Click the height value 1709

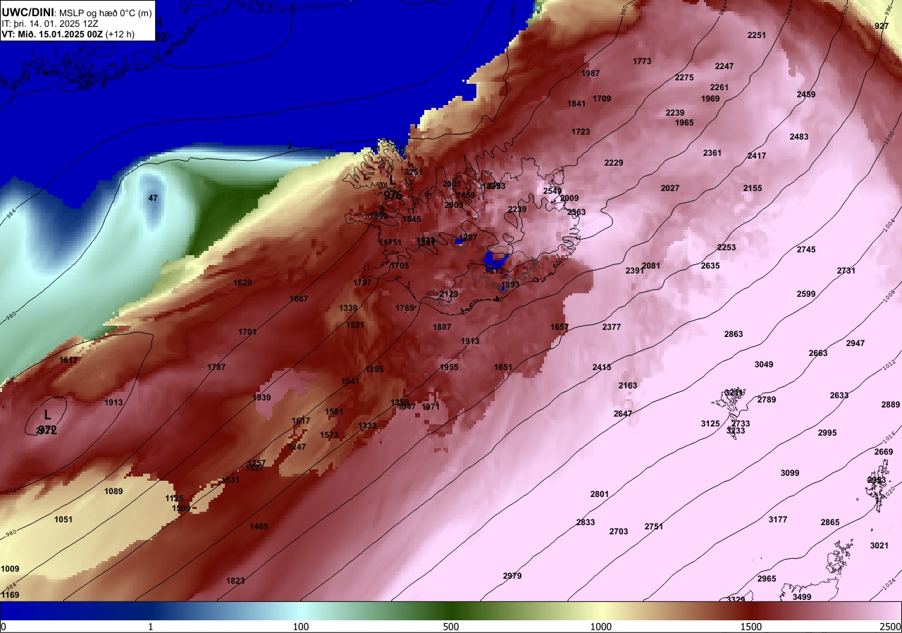point(602,99)
